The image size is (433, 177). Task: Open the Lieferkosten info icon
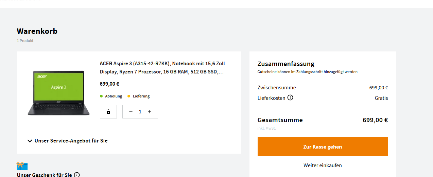click(290, 98)
